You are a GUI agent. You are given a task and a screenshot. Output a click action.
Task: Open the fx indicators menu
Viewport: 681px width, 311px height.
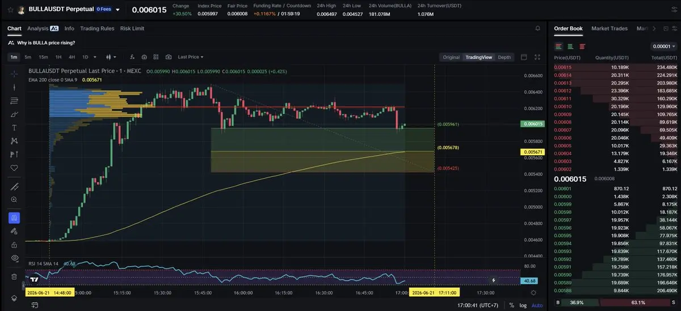pyautogui.click(x=132, y=57)
